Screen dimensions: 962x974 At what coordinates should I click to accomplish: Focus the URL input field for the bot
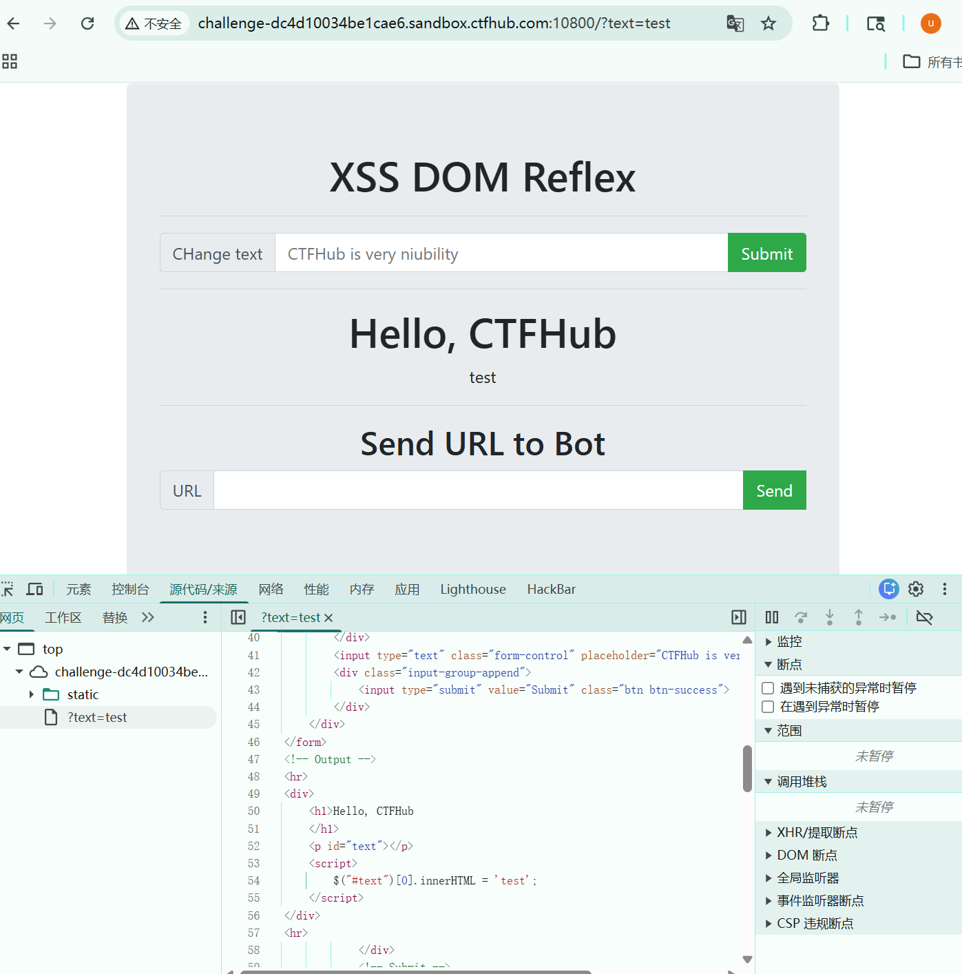click(479, 490)
